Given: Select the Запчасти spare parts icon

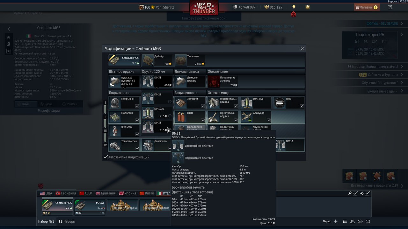Looking at the screenshot, I should point(181,103).
